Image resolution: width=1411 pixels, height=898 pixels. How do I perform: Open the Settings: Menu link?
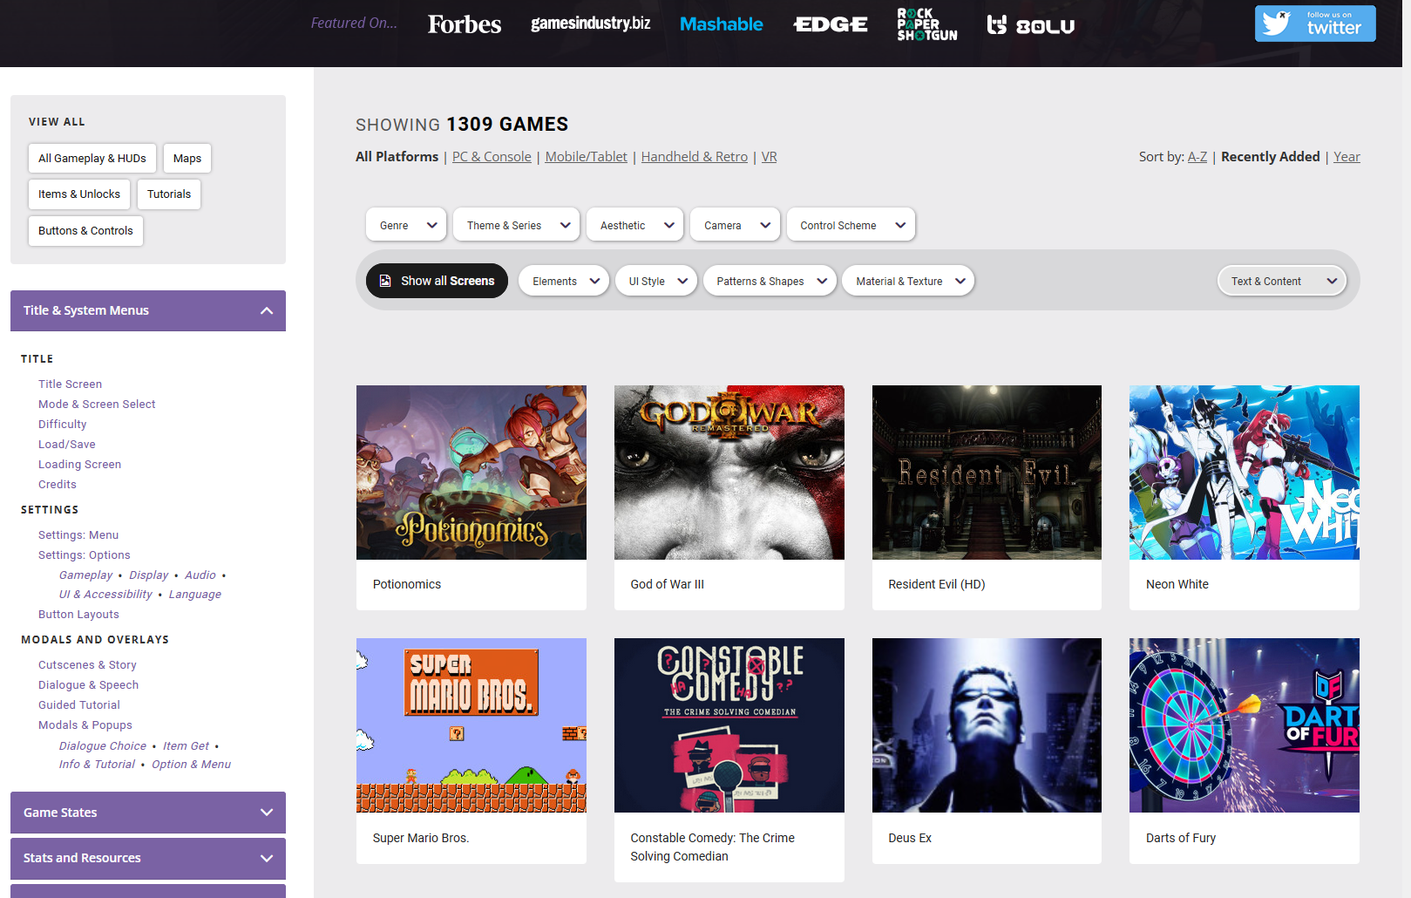[x=78, y=535]
